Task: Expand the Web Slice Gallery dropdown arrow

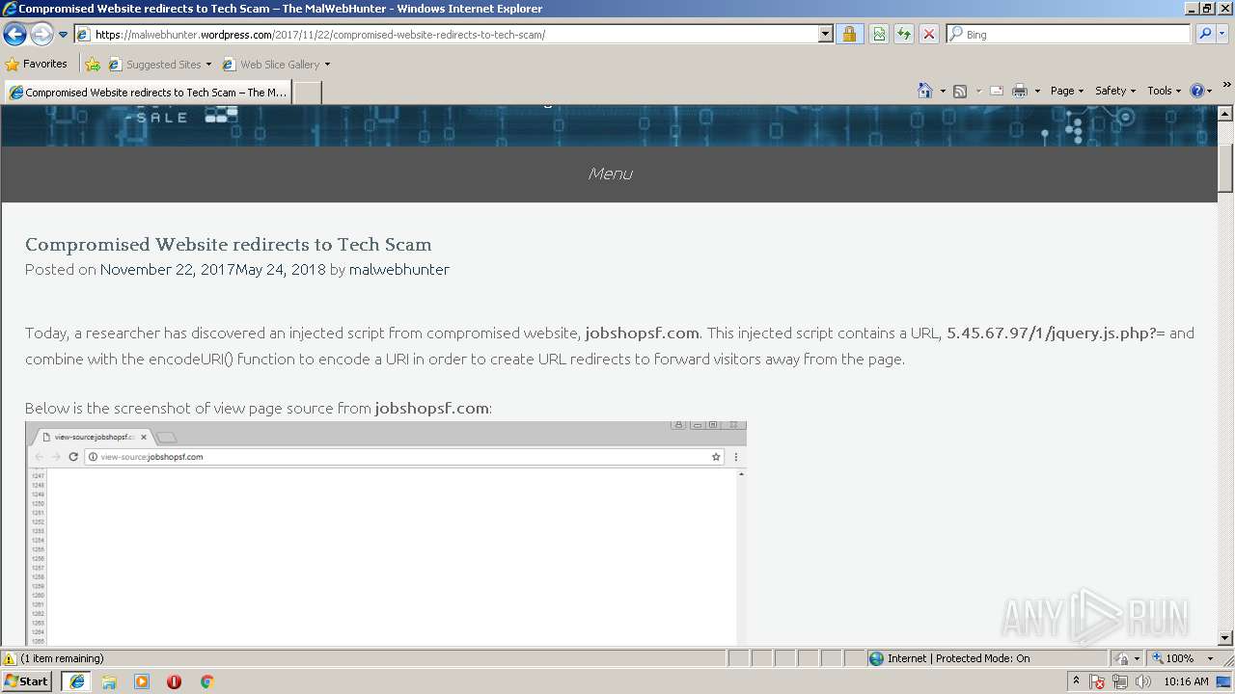Action: click(x=327, y=65)
